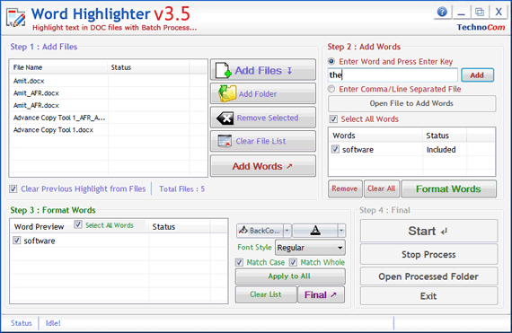Minimize the Word Highlighter window

coord(461,13)
